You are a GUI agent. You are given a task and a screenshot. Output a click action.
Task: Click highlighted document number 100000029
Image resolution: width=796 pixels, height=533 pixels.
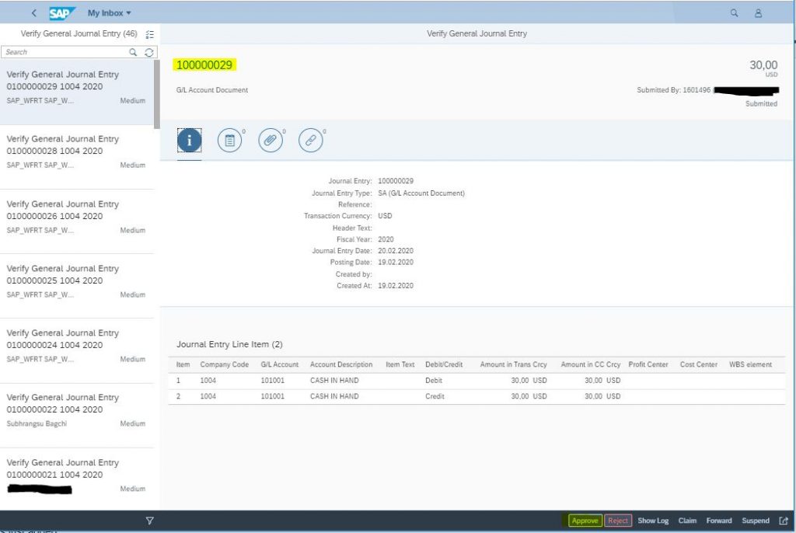(x=204, y=65)
